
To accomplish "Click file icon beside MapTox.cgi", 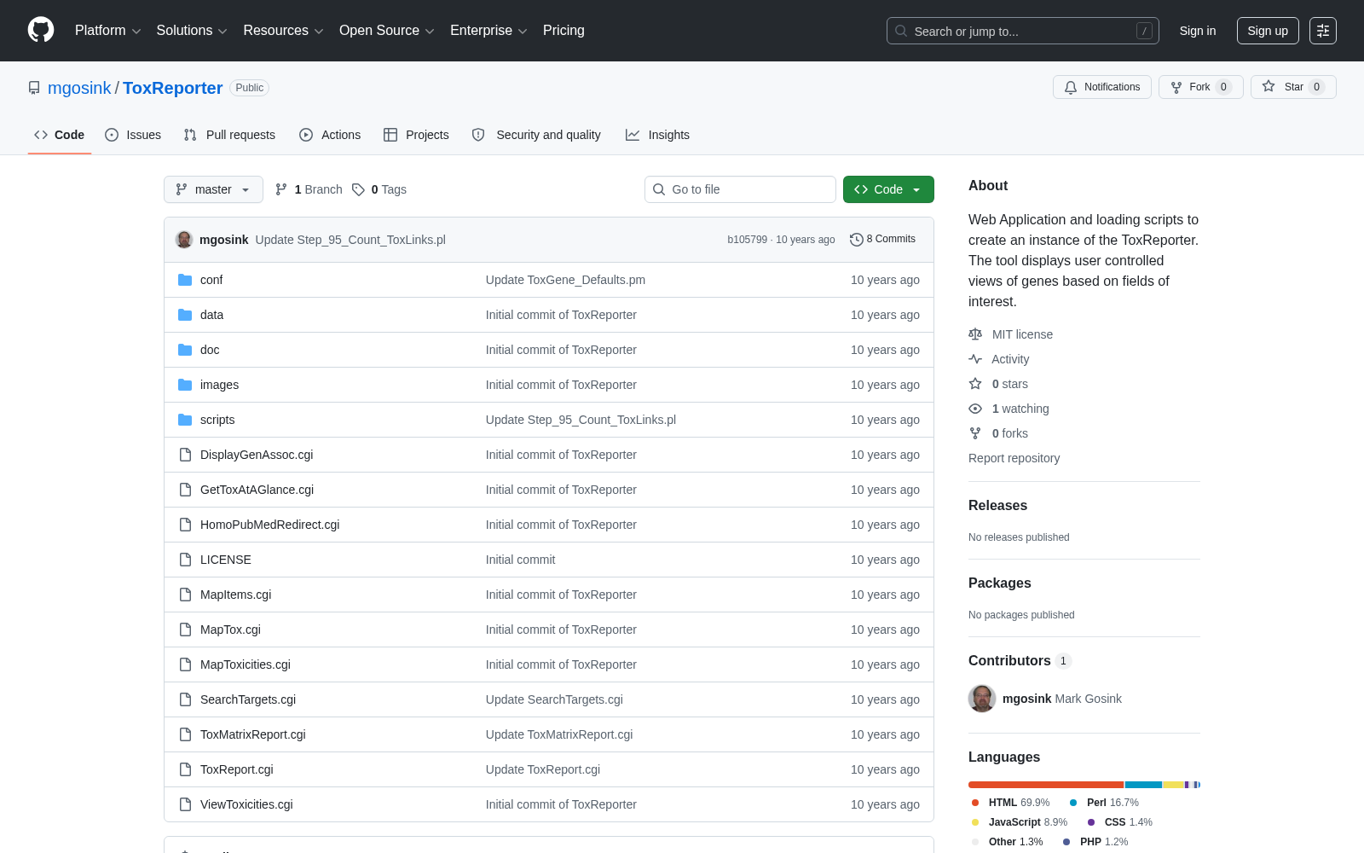I will (x=185, y=630).
